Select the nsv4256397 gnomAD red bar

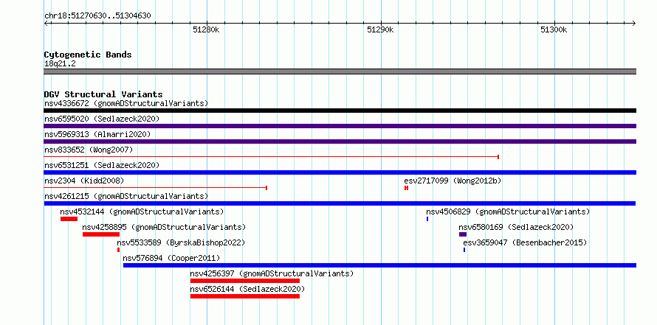click(x=245, y=281)
